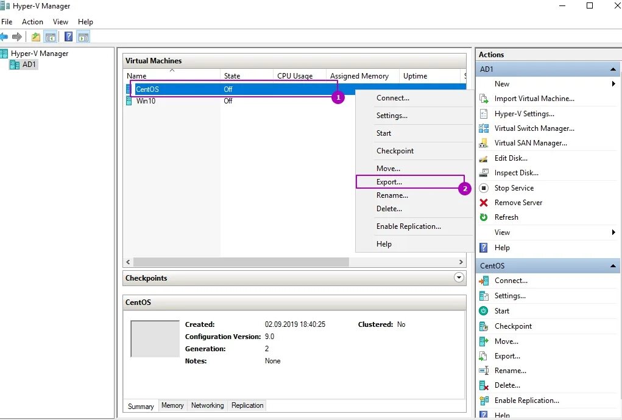This screenshot has height=420, width=622.
Task: Choose Rename... in the context menu
Action: click(414, 195)
